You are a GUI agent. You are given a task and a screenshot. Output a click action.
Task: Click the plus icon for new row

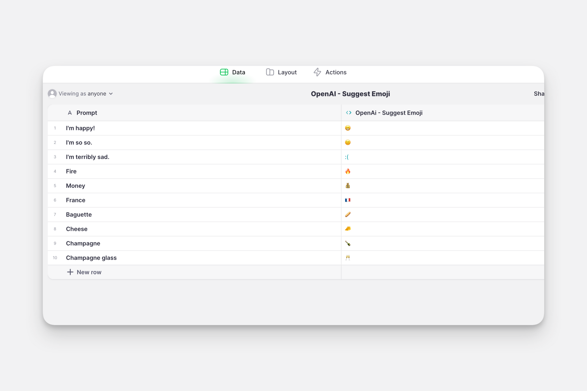tap(70, 272)
